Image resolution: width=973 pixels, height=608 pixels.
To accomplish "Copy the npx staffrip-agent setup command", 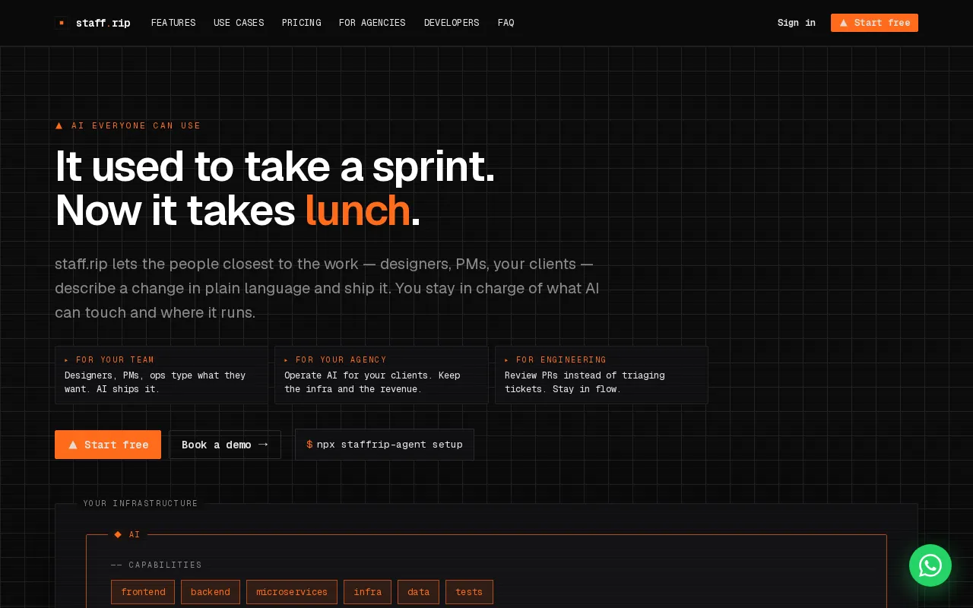I will click(x=385, y=445).
